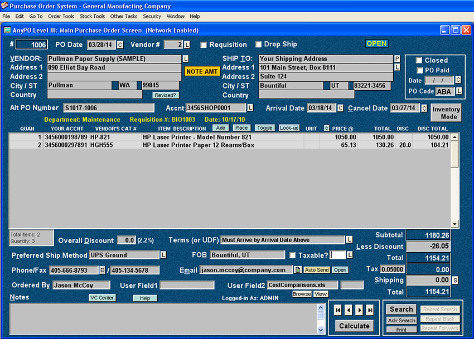Viewport: 474px width, 339px height.
Task: Click View button beside Browse
Action: pyautogui.click(x=321, y=294)
